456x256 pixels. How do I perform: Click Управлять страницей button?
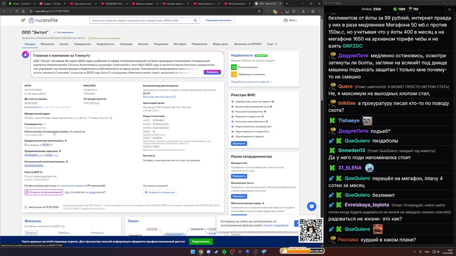[x=160, y=192]
